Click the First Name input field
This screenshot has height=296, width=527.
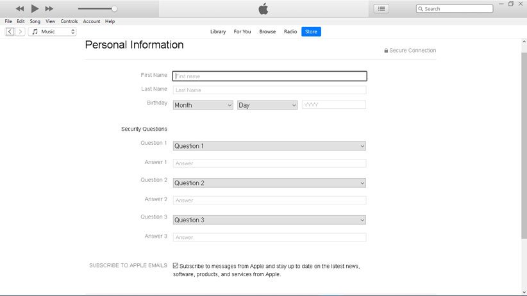pyautogui.click(x=269, y=76)
